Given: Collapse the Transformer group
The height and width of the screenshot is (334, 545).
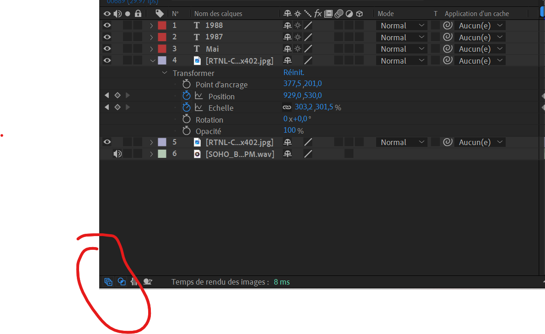Looking at the screenshot, I should pyautogui.click(x=165, y=73).
